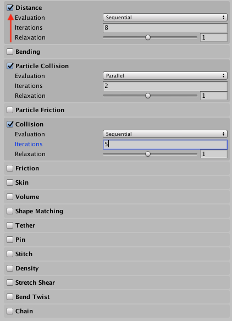Enable the Shape Matching checkbox

tap(10, 211)
